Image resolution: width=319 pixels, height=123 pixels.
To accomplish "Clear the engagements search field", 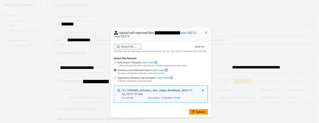I will [x=163, y=24].
